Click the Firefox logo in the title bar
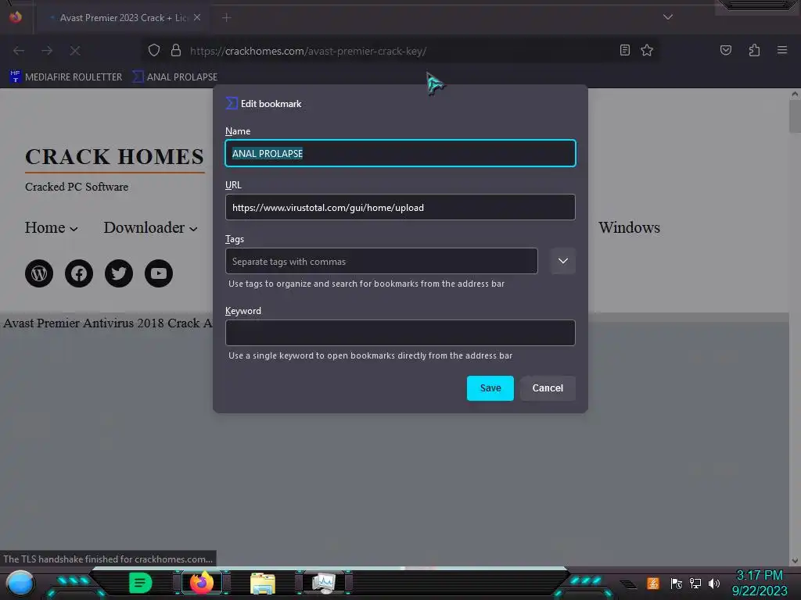 pos(16,17)
